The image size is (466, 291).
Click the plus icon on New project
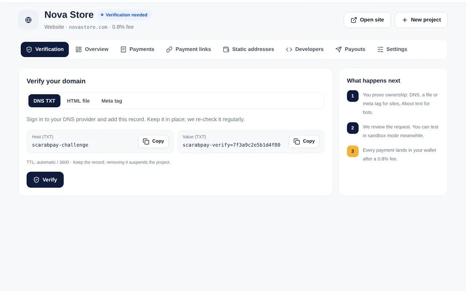pyautogui.click(x=405, y=20)
